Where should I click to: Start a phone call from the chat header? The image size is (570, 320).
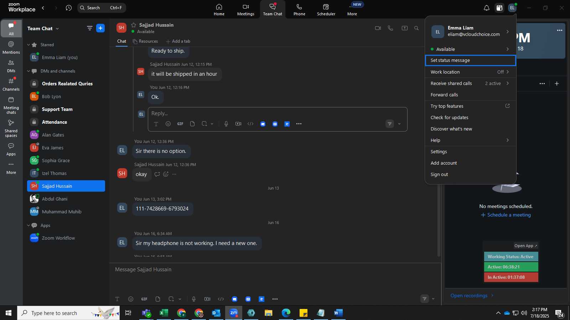point(390,28)
